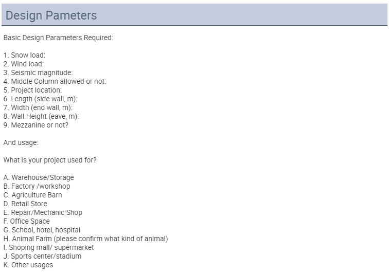Choose option A Warehouse/Storage
The width and height of the screenshot is (389, 273).
click(39, 177)
